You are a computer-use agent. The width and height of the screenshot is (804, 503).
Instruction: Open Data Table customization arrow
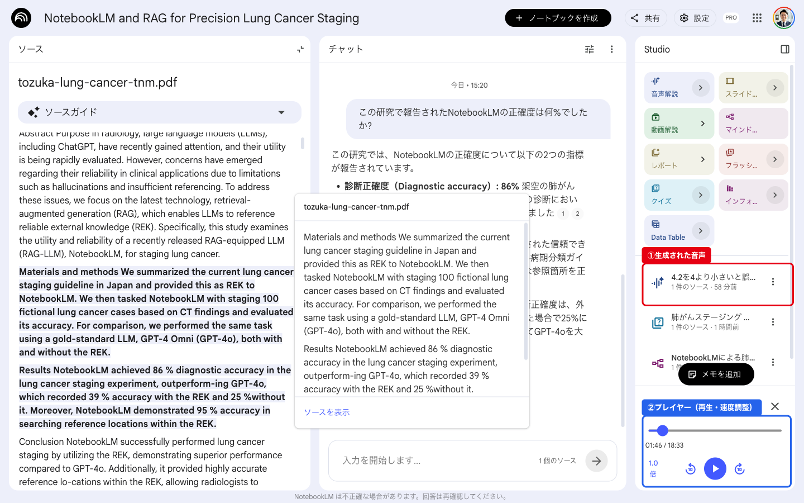tap(701, 231)
